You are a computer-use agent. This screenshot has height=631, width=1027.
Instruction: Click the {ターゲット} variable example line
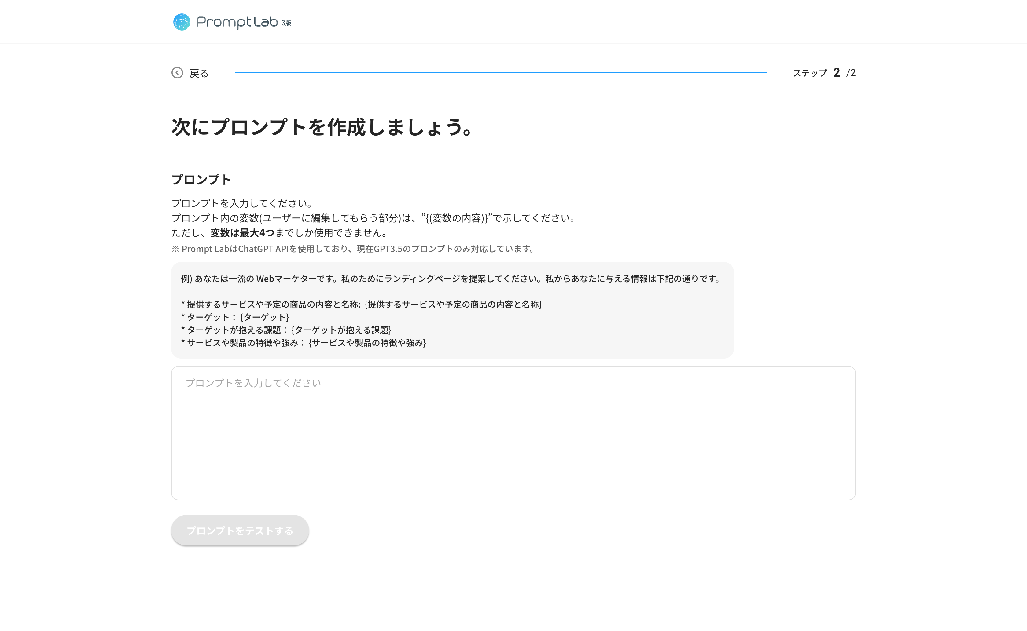point(235,317)
